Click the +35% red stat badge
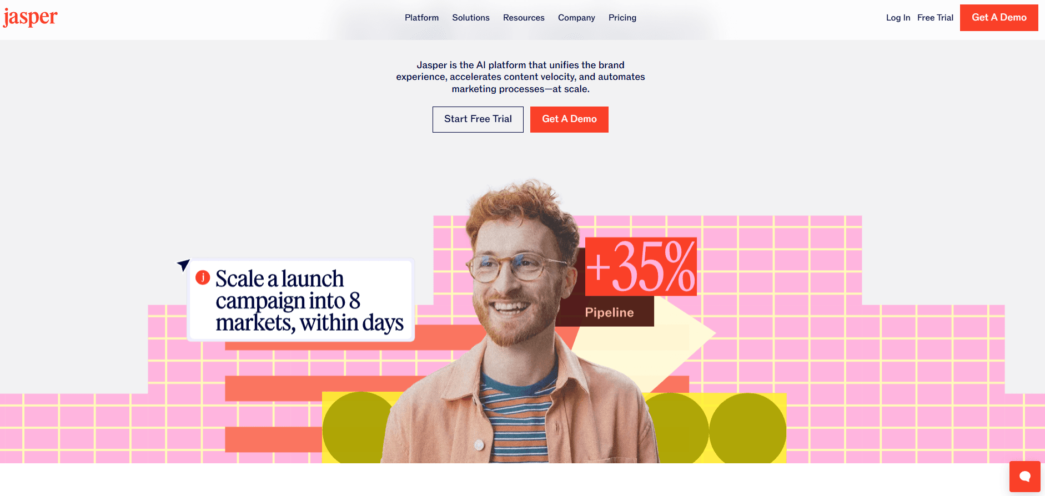Screen dimensions: 1045x496 pos(641,266)
